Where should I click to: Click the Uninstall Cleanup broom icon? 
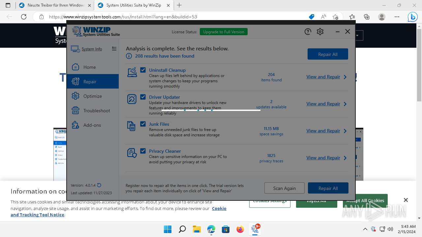[x=132, y=72]
